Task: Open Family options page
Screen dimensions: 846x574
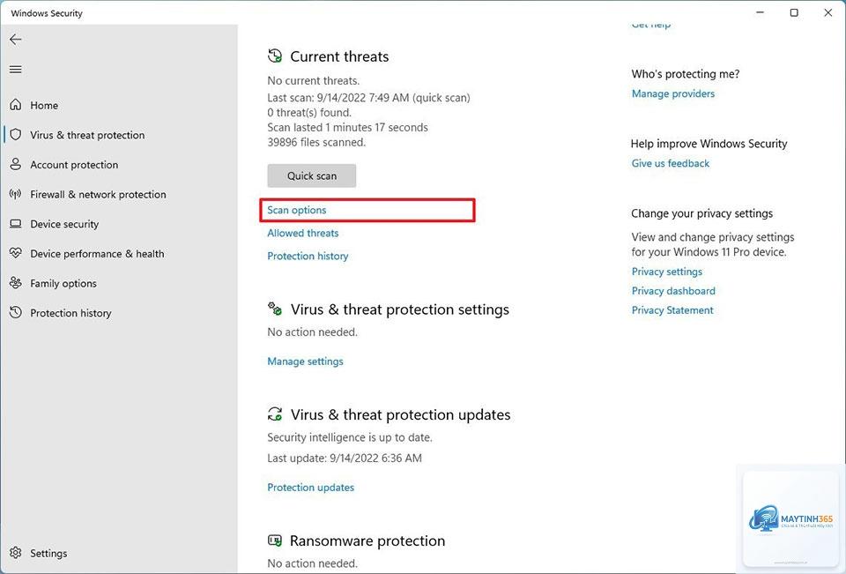Action: click(63, 284)
